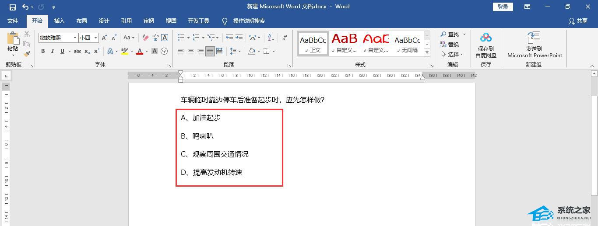Viewport: 598px width, 226px height.
Task: Click the Save icon in quick access toolbar
Action: [12, 7]
